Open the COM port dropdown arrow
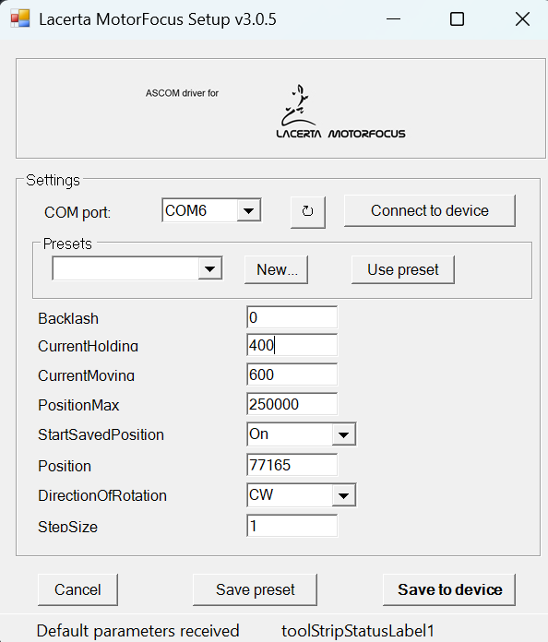Viewport: 548px width, 642px height. (x=248, y=211)
